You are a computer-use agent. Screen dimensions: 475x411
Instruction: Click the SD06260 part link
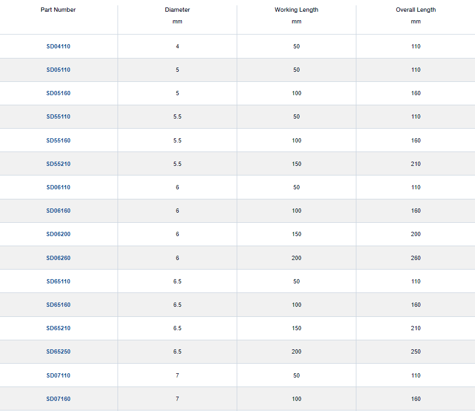(x=58, y=258)
